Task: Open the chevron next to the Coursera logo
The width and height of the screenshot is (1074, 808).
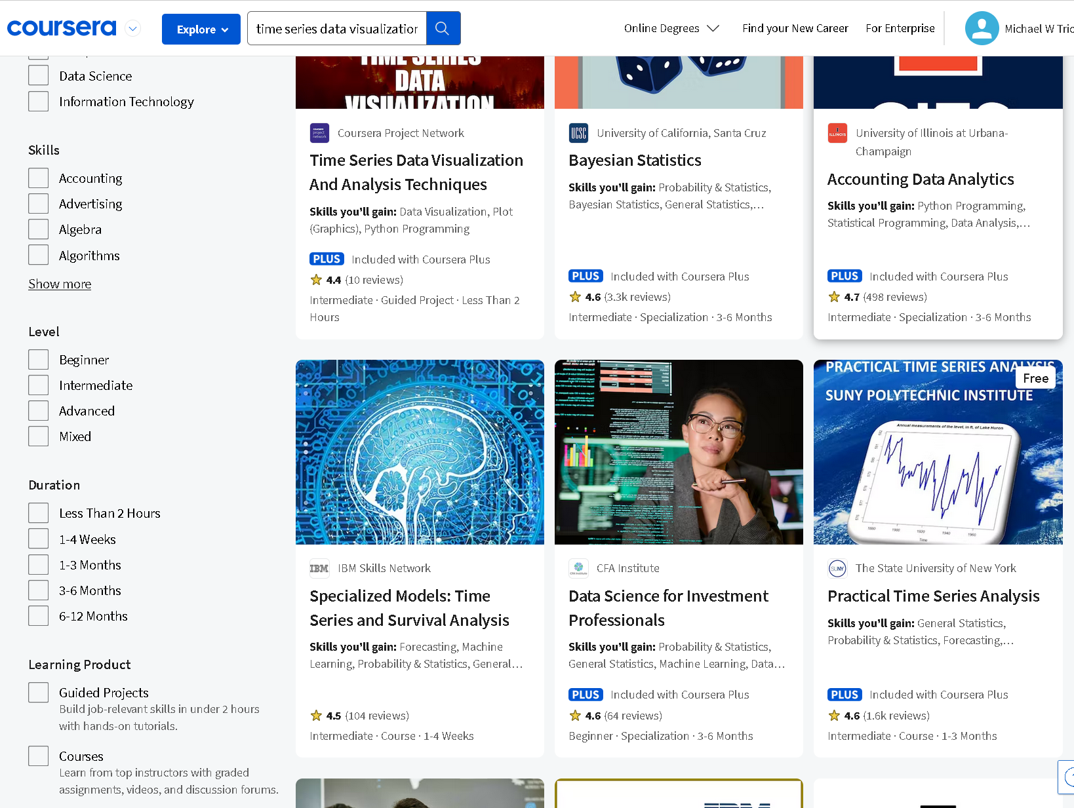Action: click(x=132, y=28)
